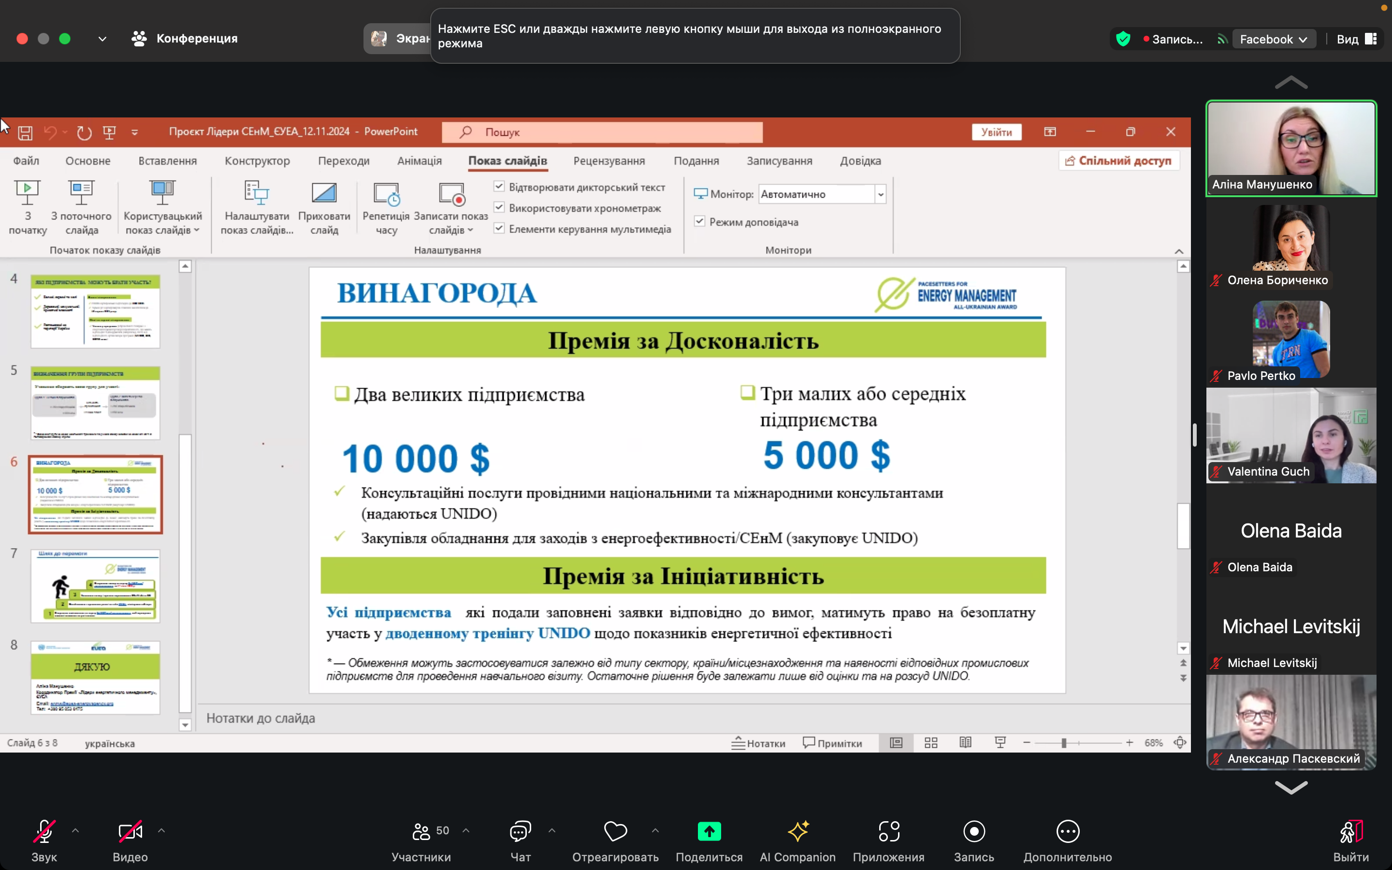This screenshot has width=1392, height=870.
Task: Open Налаштувати показ слайдів settings
Action: pos(257,207)
